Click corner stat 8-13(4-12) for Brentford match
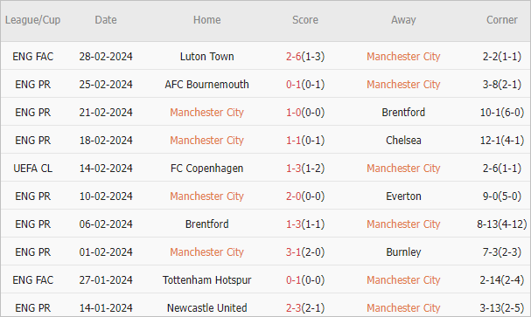The width and height of the screenshot is (531, 317). (x=502, y=224)
